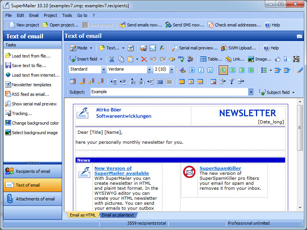Enable align right
307x230 pixels.
[x=242, y=70]
